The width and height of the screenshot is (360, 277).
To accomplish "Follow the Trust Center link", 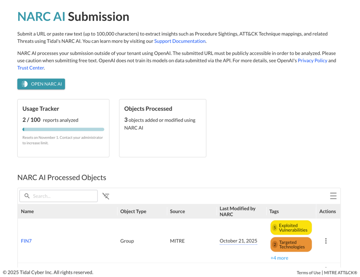I will (x=31, y=68).
